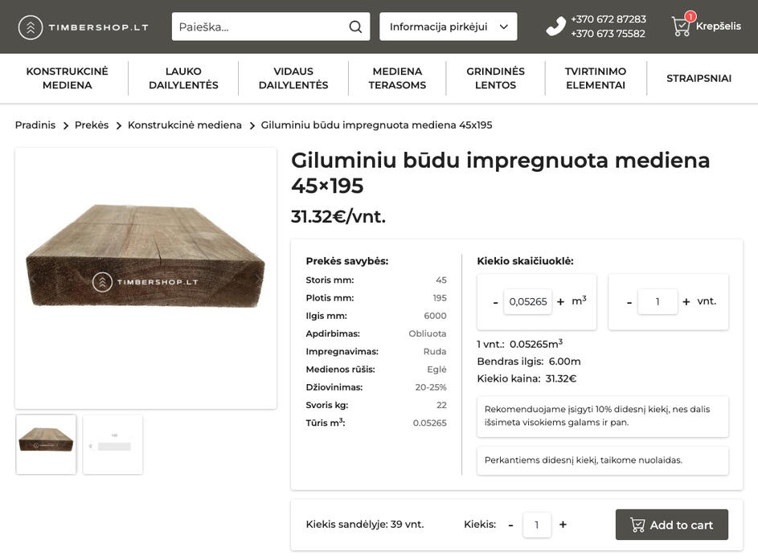Select the Konstrukcinė mediena menu item
The width and height of the screenshot is (758, 560).
pos(68,77)
